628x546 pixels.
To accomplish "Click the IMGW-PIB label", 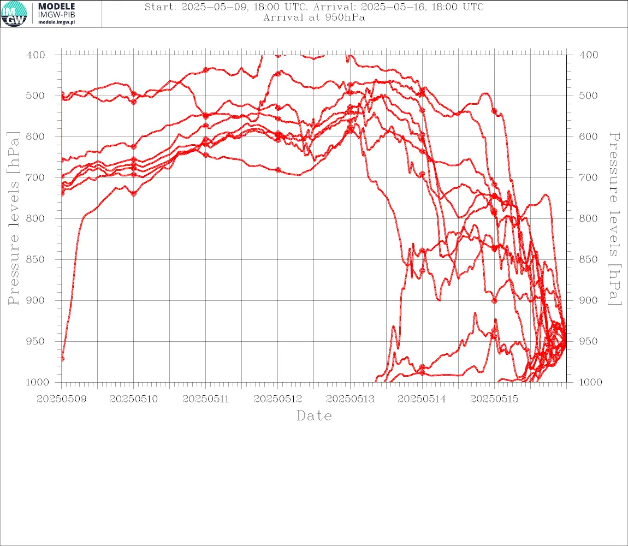I will [x=56, y=15].
